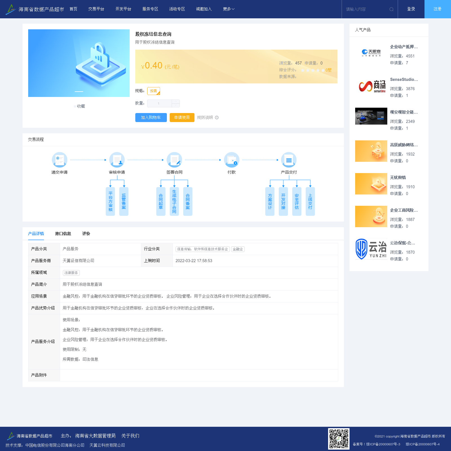Click the 产品交付 step icon
Screen dimensions: 451x451
pos(289,160)
